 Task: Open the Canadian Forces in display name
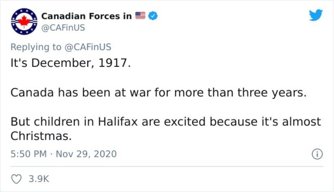click(x=86, y=16)
